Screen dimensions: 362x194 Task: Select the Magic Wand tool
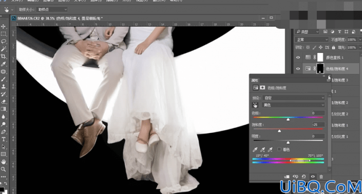tap(3, 49)
